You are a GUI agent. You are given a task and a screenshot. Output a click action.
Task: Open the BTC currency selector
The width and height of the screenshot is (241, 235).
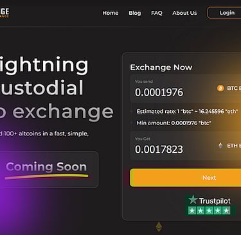point(228,88)
